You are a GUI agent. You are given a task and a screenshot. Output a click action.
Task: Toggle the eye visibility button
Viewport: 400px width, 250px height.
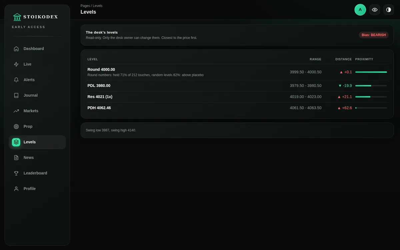point(375,10)
